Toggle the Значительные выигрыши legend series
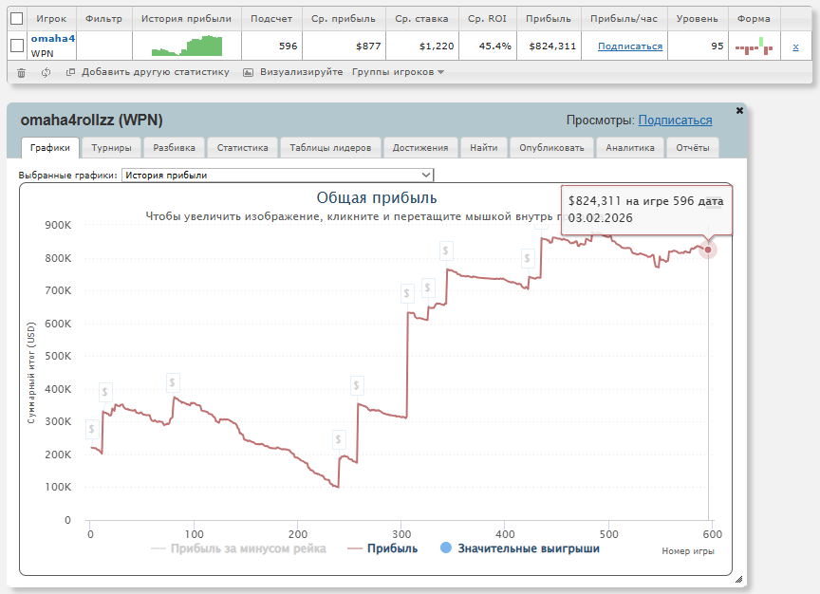Viewport: 820px width, 594px height. pos(519,548)
